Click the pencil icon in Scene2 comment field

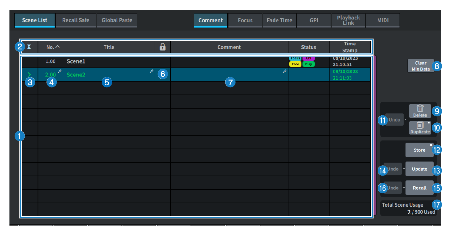[284, 71]
